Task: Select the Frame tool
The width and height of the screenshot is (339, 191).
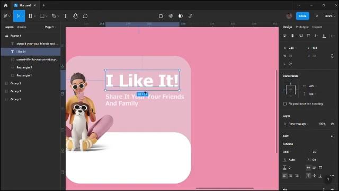Action: point(30,16)
